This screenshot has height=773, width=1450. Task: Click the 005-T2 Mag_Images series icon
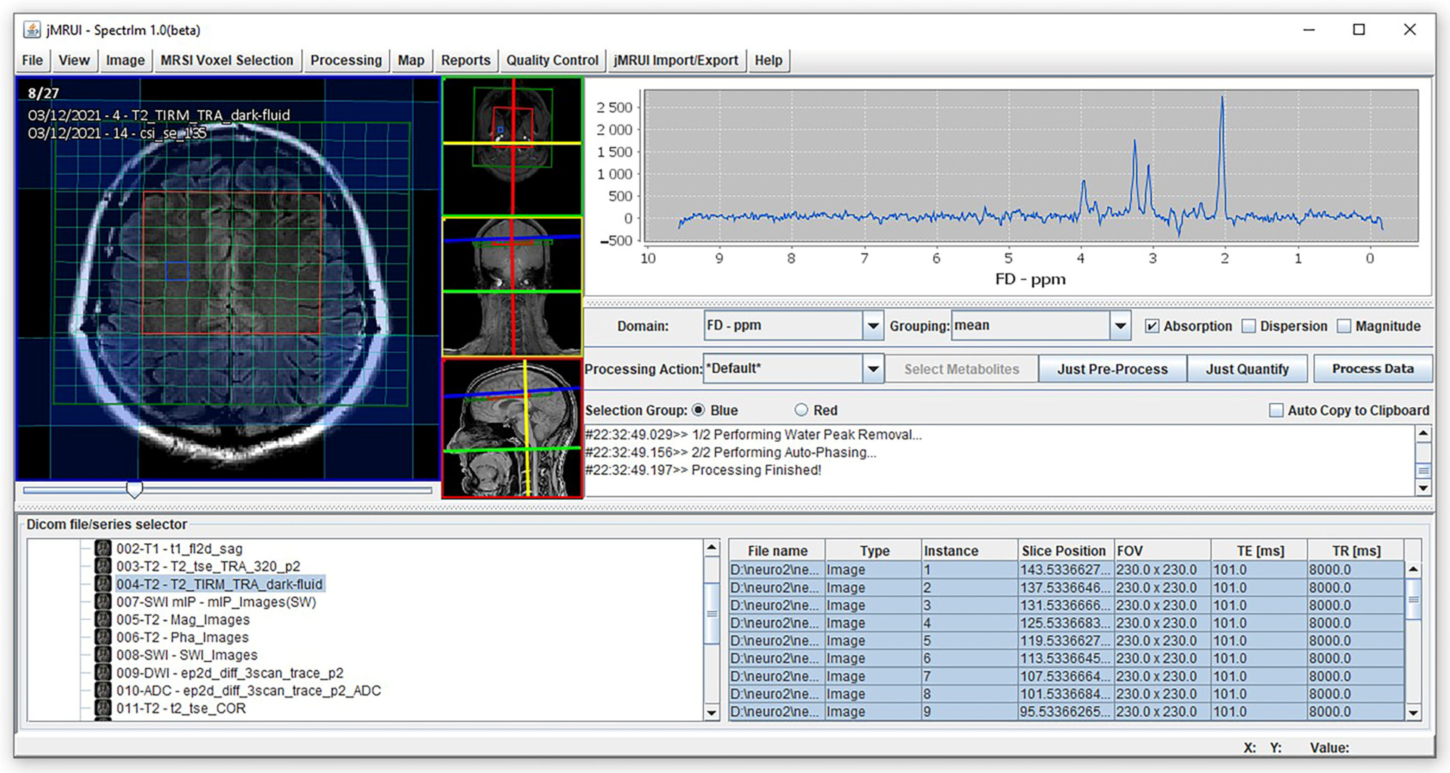pos(103,620)
